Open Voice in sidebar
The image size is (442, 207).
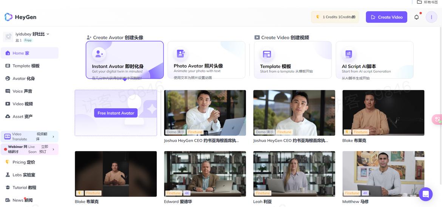pyautogui.click(x=29, y=91)
